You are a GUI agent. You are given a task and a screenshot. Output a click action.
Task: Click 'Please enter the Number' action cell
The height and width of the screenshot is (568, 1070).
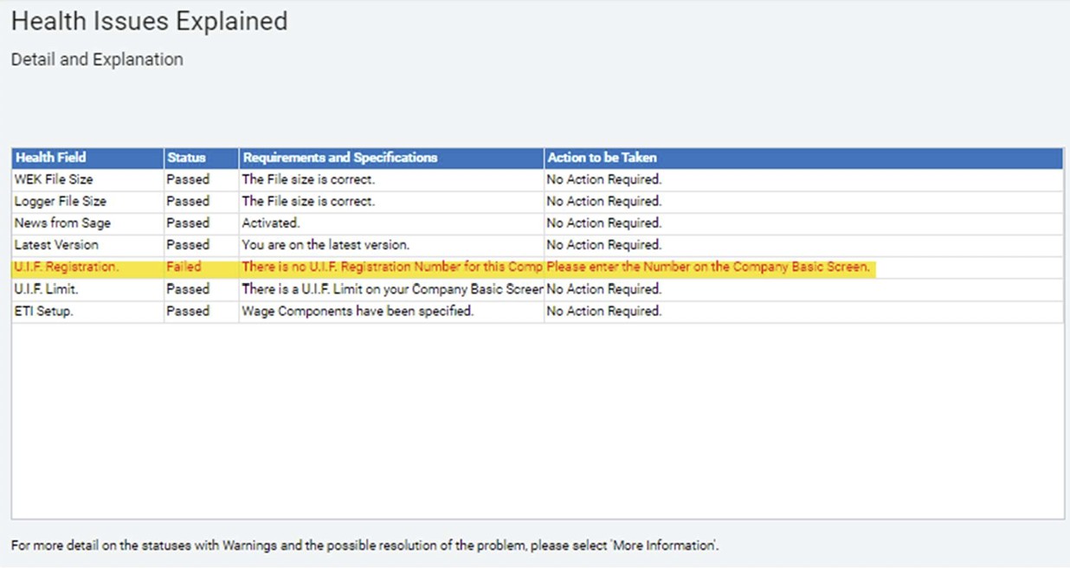tap(707, 267)
